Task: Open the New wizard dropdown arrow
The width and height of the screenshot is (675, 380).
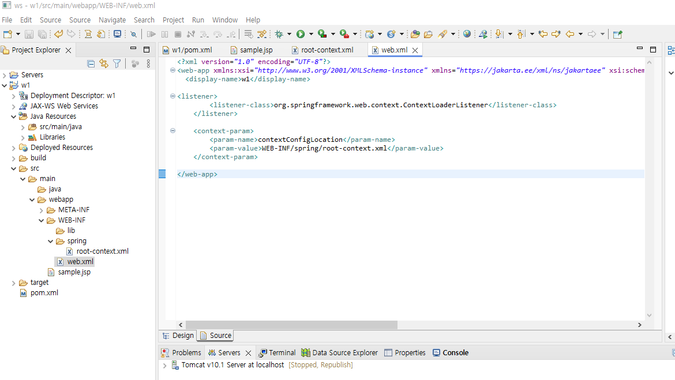Action: pyautogui.click(x=18, y=35)
